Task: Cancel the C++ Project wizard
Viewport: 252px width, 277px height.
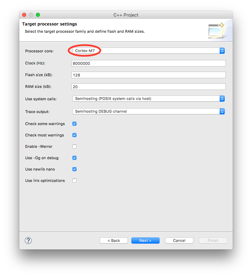Action: (179, 240)
